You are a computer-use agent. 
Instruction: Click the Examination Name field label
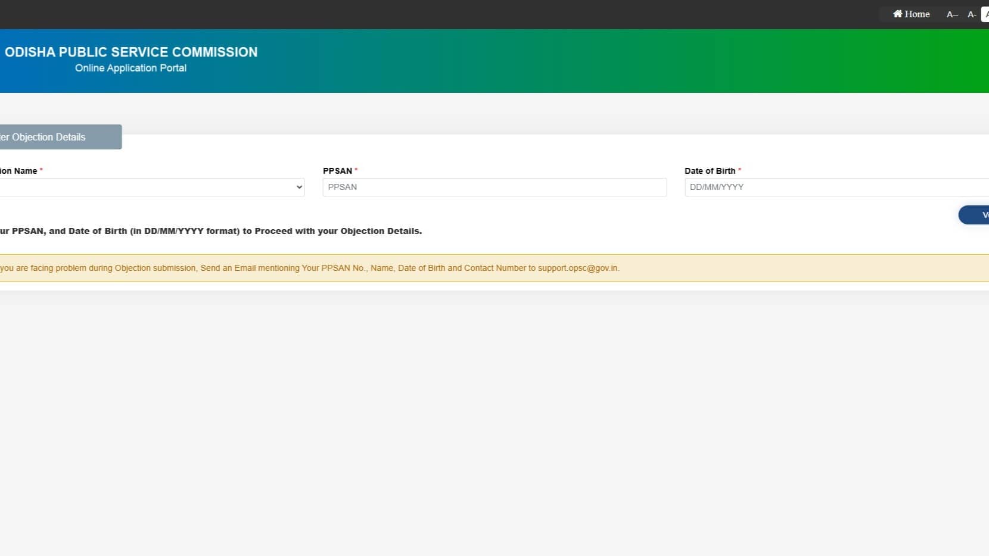point(18,171)
